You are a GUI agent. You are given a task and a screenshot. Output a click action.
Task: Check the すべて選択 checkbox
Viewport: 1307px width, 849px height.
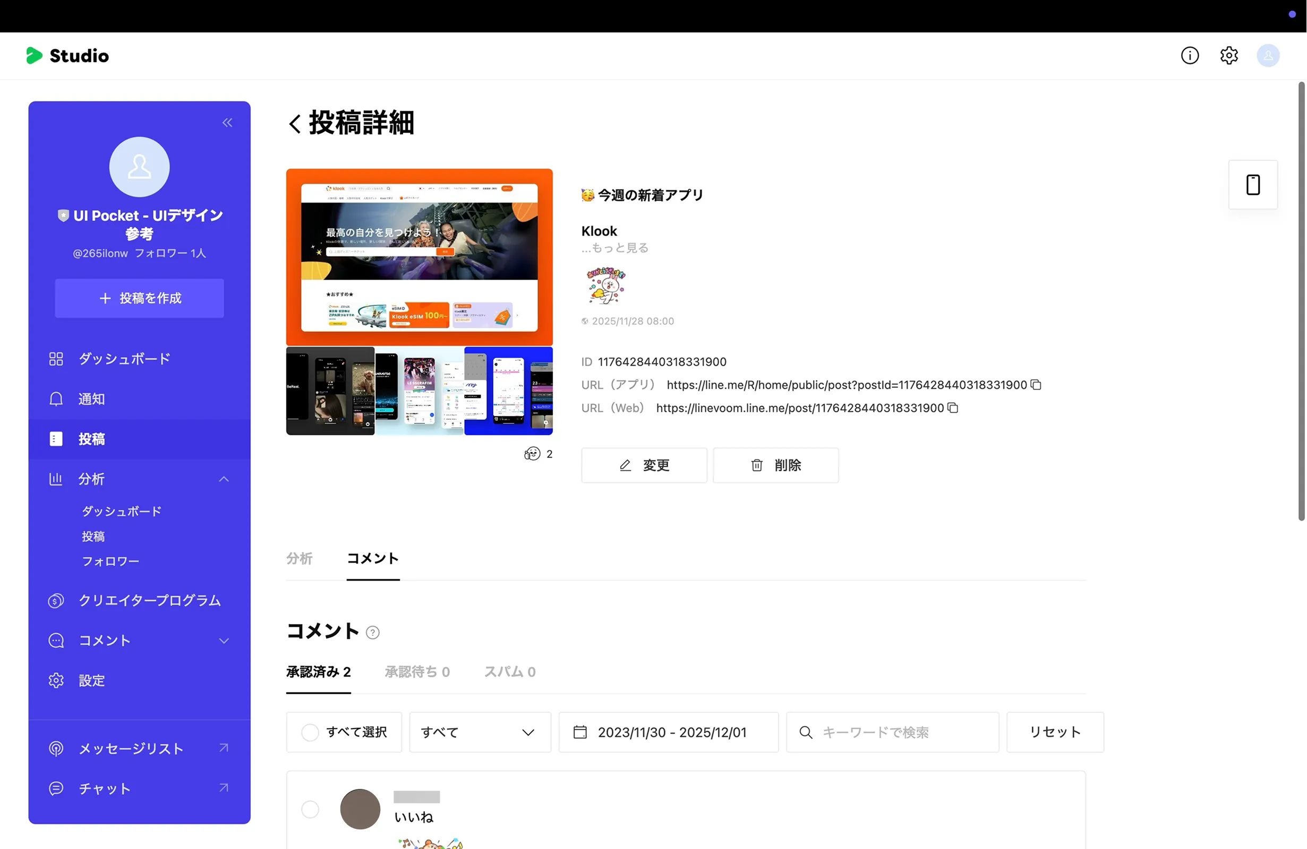(310, 732)
